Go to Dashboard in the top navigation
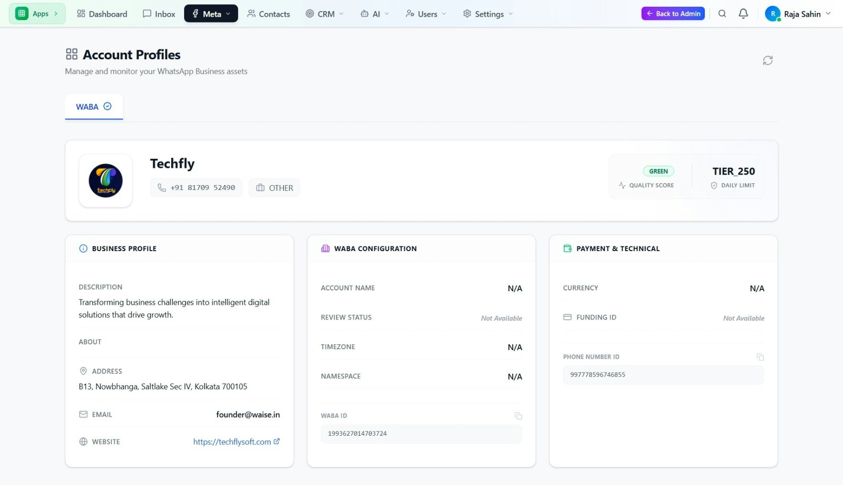The width and height of the screenshot is (843, 485). 102,14
